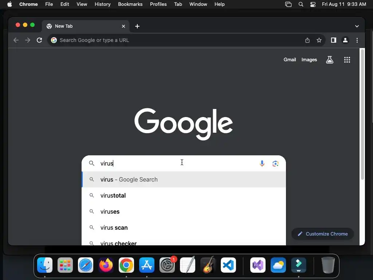The width and height of the screenshot is (373, 280).
Task: Open the Trash in the Dock
Action: (x=328, y=265)
